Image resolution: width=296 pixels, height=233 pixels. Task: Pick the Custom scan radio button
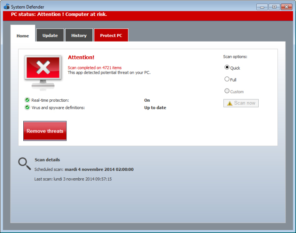(x=227, y=91)
